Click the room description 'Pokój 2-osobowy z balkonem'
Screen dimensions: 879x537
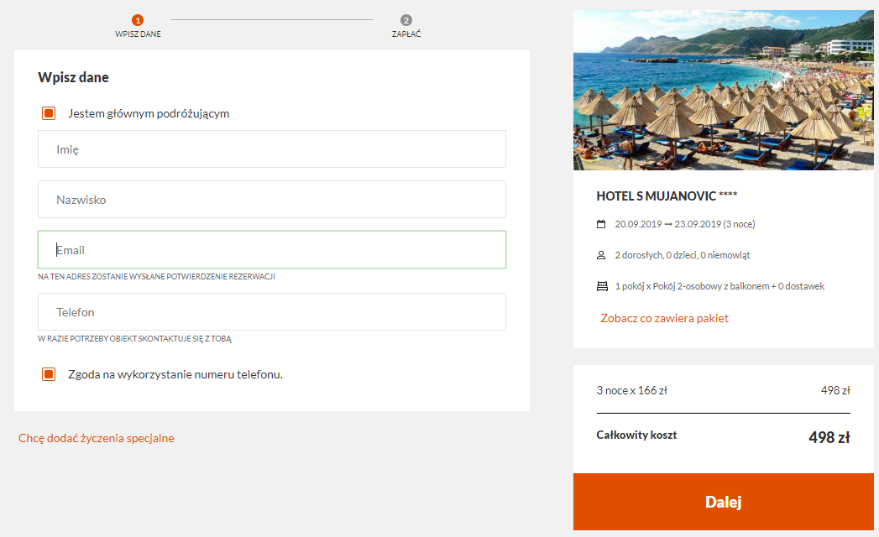(x=711, y=286)
